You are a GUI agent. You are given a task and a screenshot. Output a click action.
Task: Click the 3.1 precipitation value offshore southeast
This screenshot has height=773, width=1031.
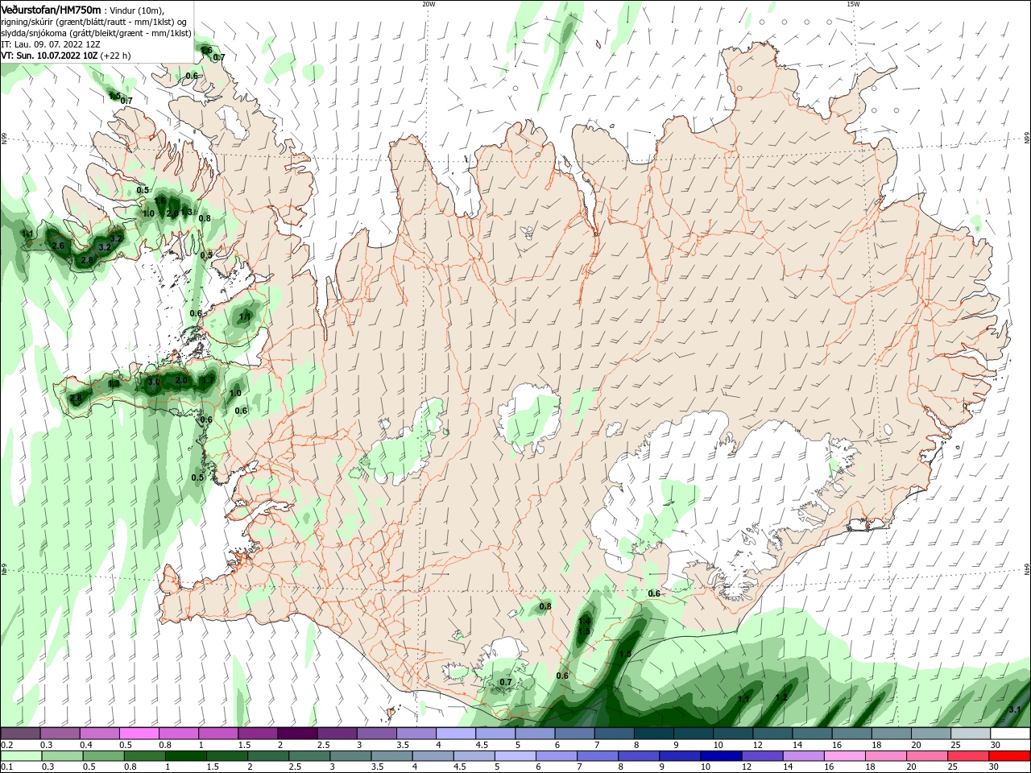1015,709
